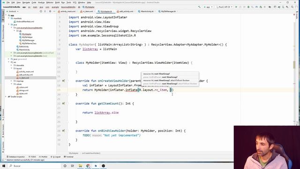
Task: Open the Profile app toolbar icon
Action: coord(256,7)
